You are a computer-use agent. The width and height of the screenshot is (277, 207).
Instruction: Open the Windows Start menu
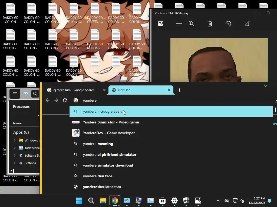[x=79, y=201]
